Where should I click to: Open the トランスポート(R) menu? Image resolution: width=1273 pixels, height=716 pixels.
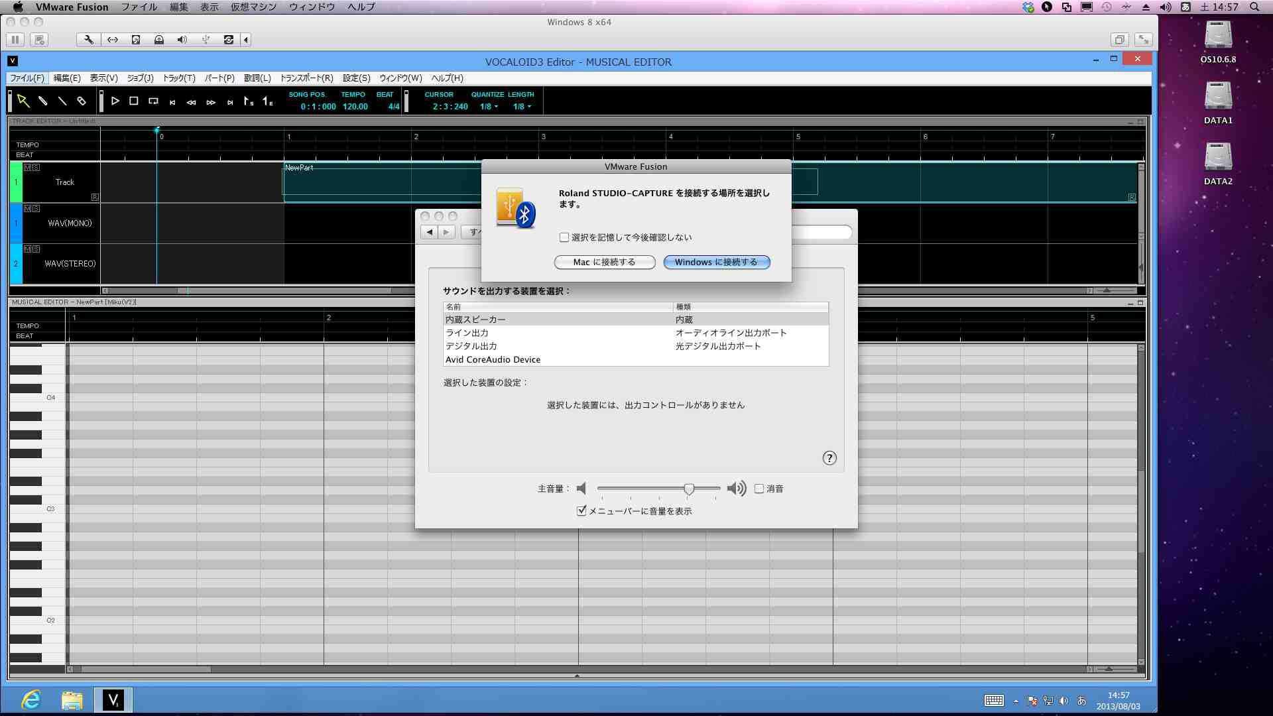(x=306, y=78)
